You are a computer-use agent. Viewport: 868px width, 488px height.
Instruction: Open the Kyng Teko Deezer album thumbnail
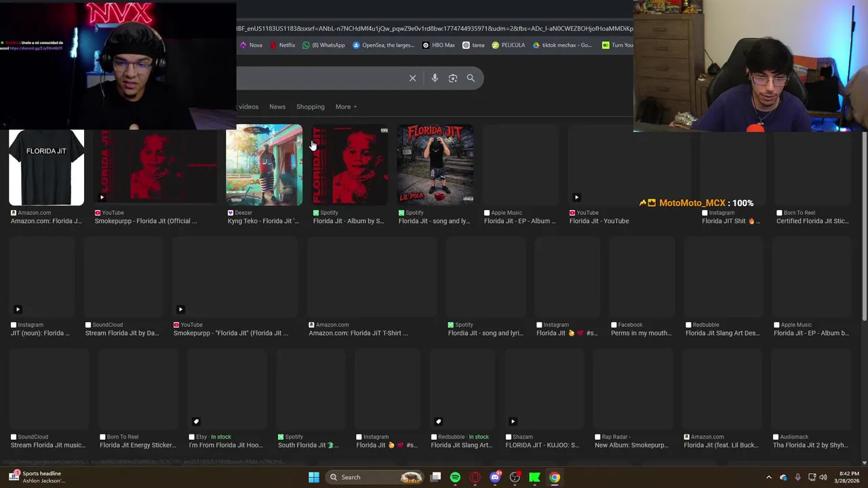[264, 165]
